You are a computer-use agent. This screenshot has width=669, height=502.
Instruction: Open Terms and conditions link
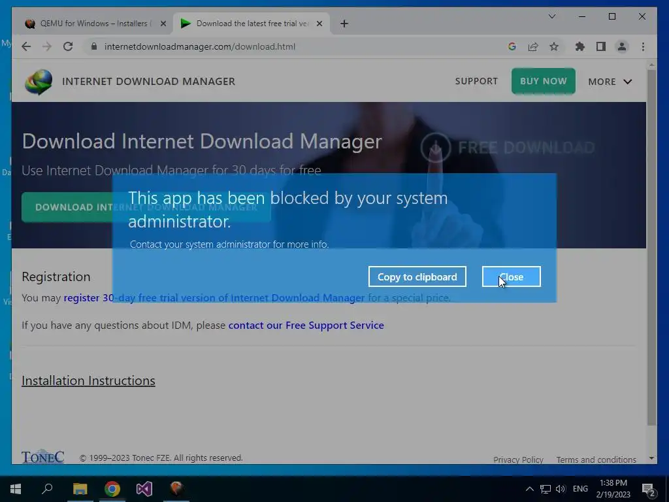(x=596, y=460)
